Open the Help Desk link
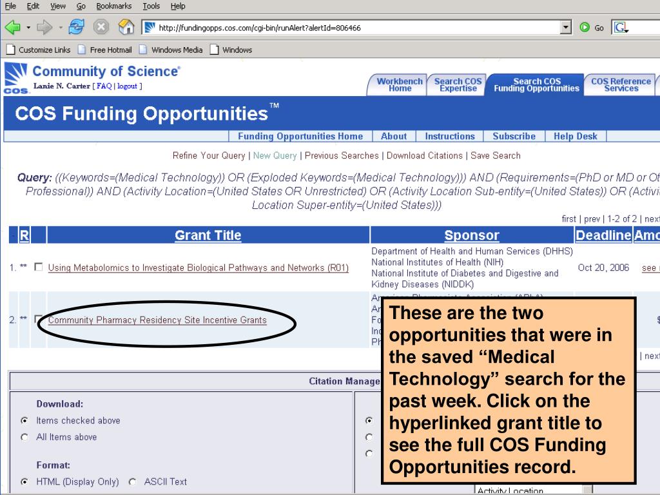Viewport: 660px width, 495px height. 575,137
